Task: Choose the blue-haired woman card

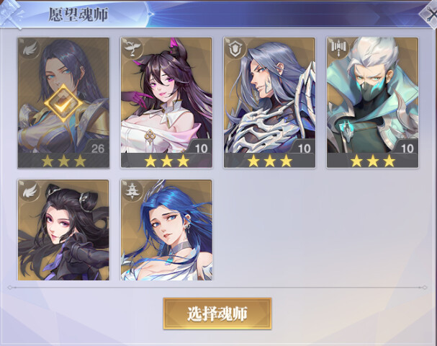Action: pos(166,230)
